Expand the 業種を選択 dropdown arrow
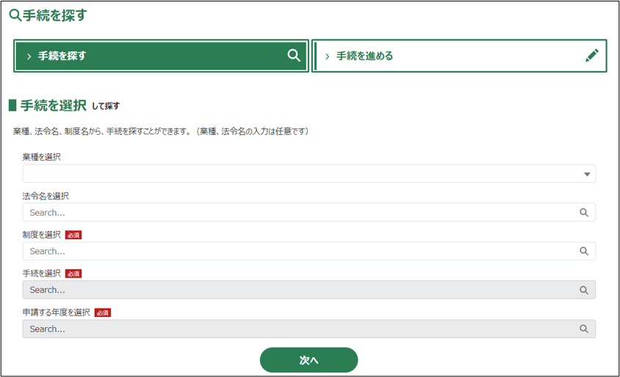 [x=587, y=175]
